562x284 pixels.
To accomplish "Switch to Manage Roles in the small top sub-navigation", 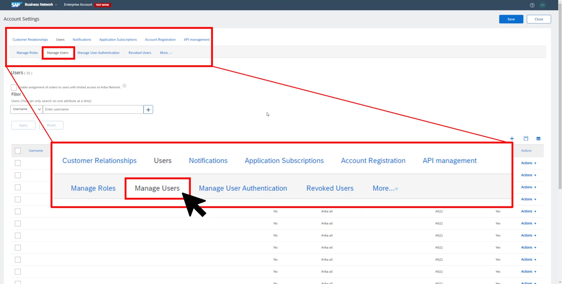I will (x=27, y=53).
